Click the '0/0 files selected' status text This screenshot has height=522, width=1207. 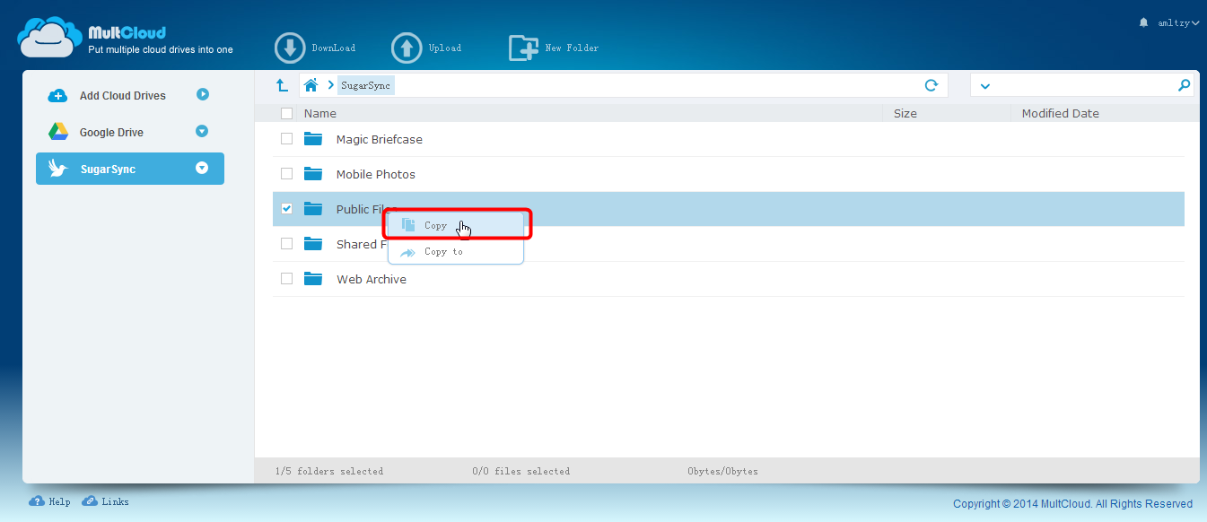pos(521,471)
